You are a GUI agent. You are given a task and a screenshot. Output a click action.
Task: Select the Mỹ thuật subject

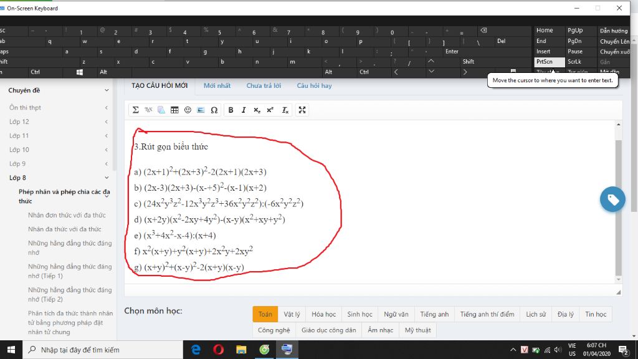tap(417, 330)
